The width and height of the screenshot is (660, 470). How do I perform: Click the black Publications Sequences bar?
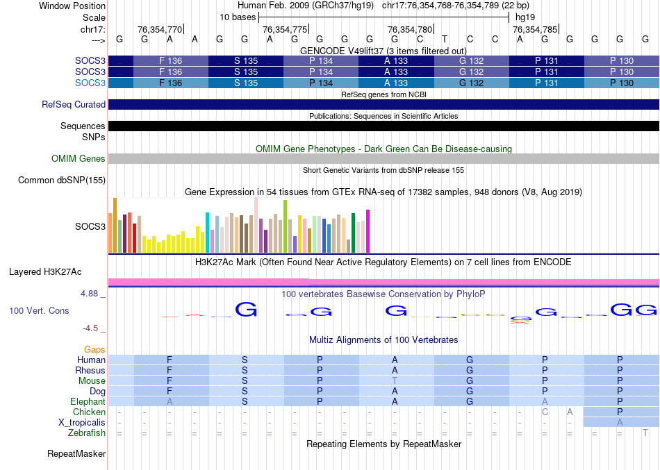(x=383, y=126)
